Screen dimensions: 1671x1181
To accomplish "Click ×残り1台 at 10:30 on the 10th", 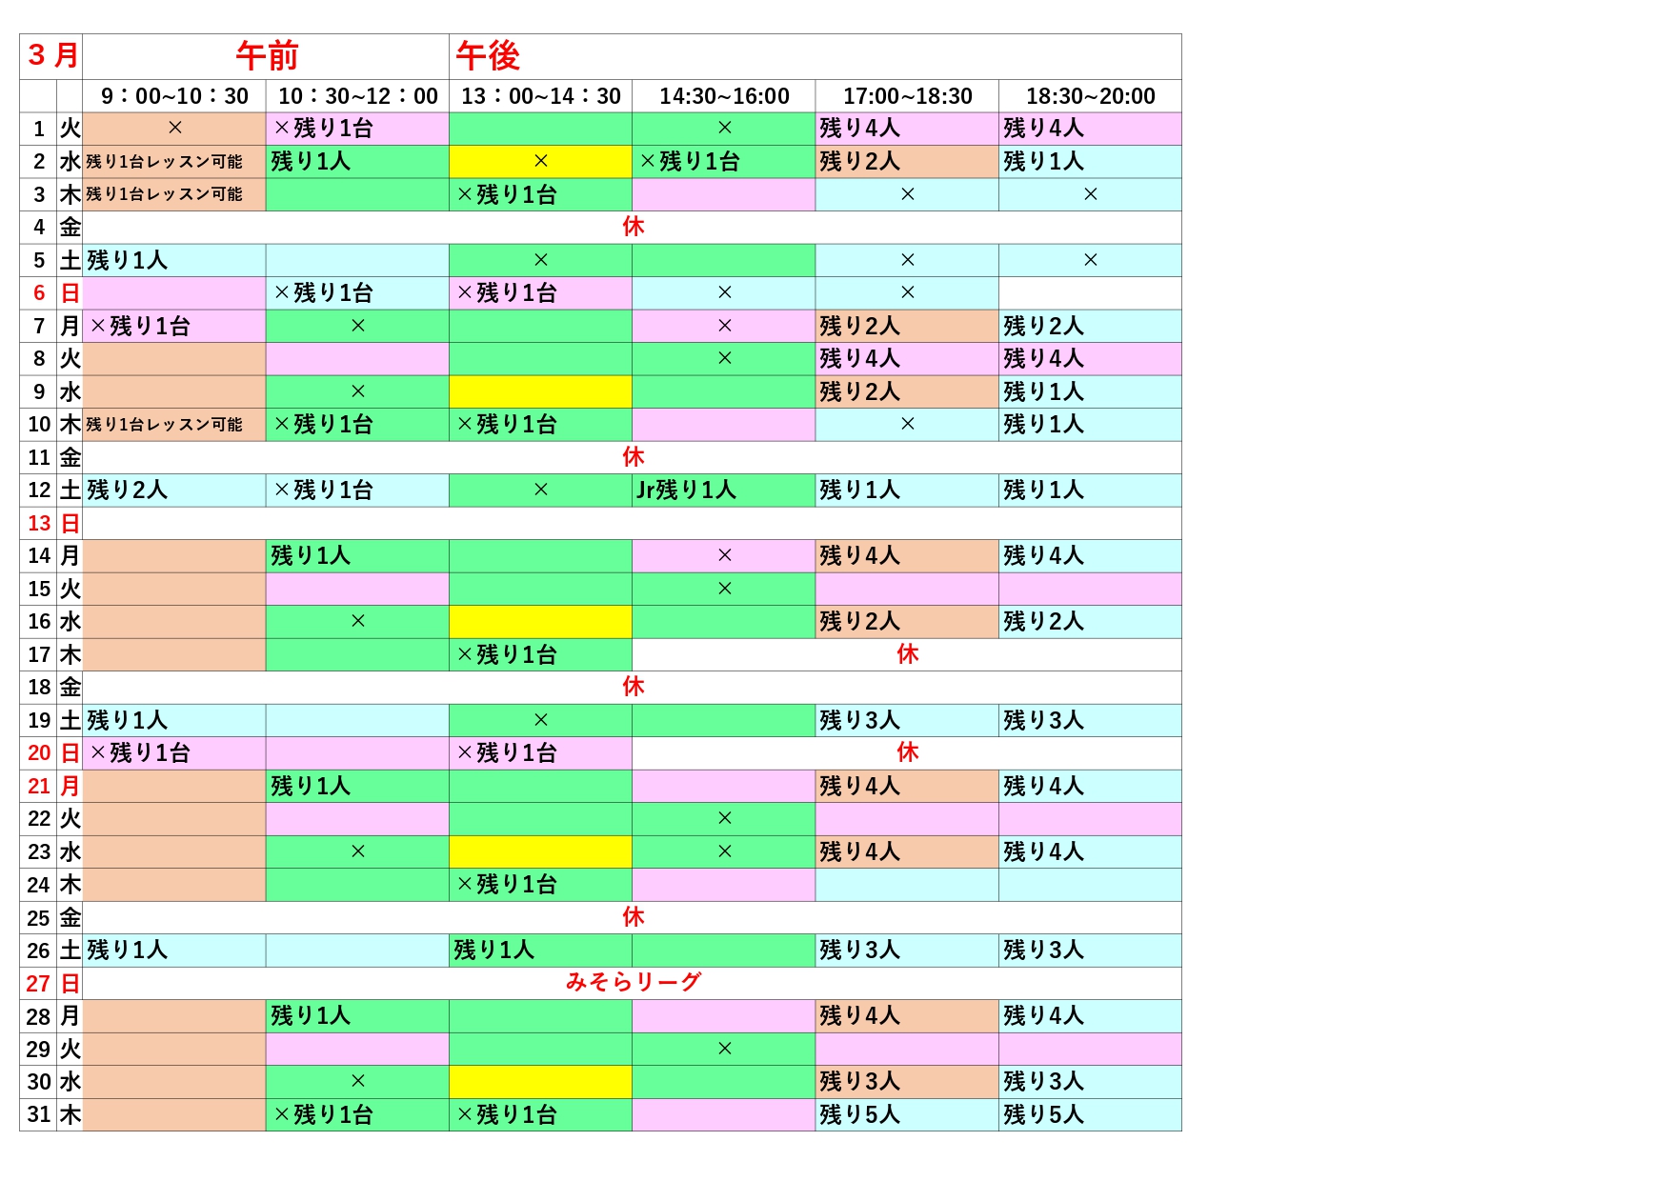I will pyautogui.click(x=323, y=425).
